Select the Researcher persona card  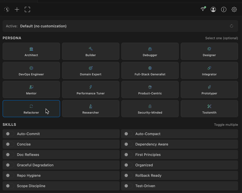coord(91,109)
